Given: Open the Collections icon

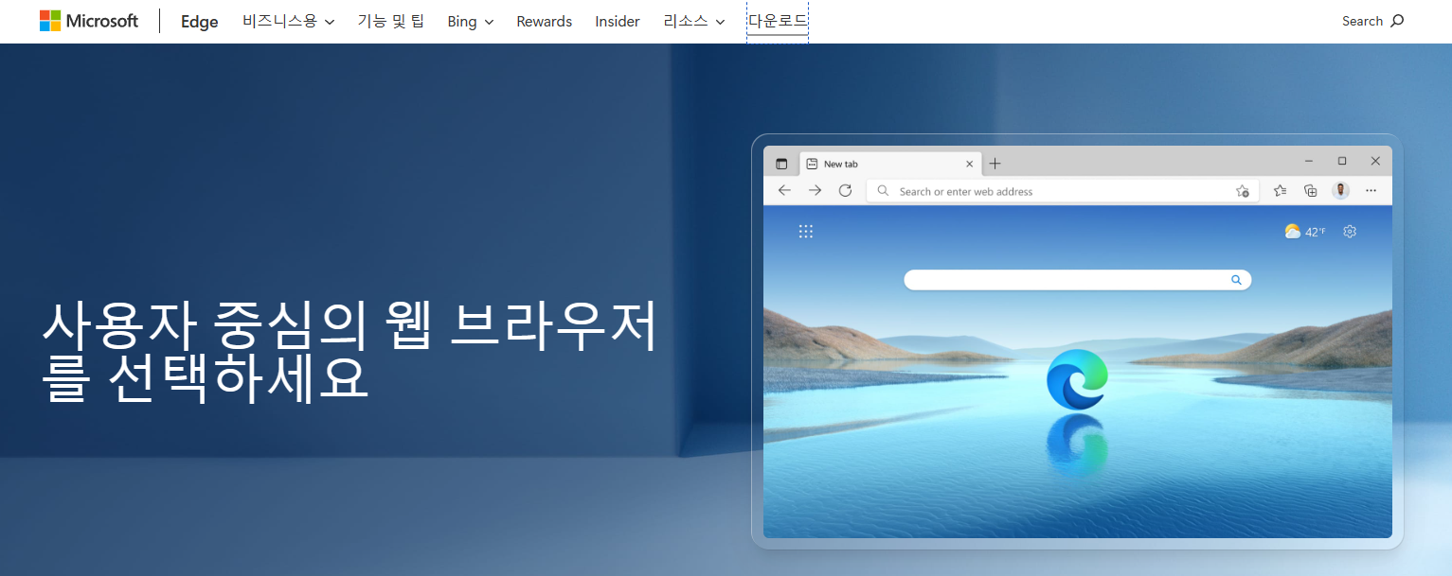Looking at the screenshot, I should click(1310, 190).
